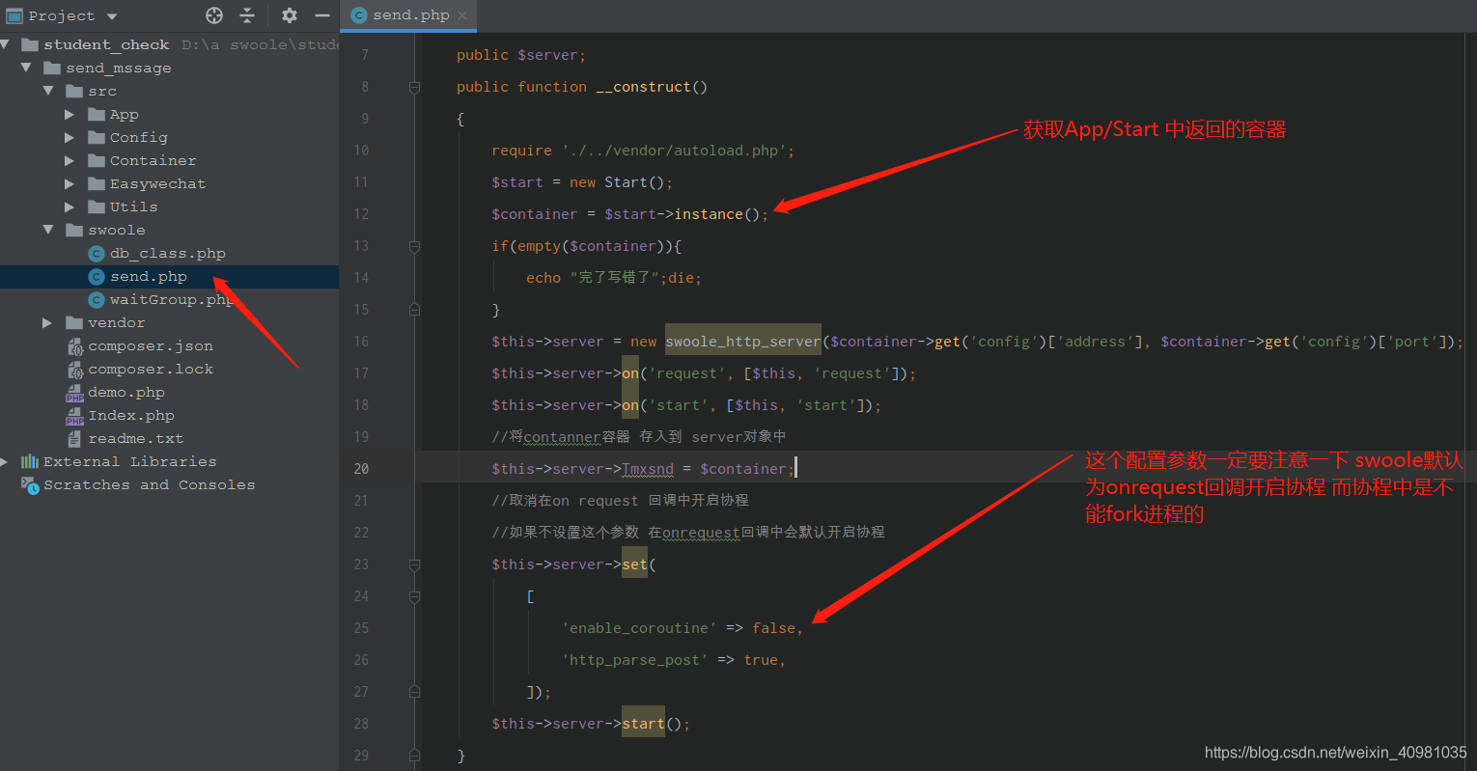This screenshot has width=1477, height=771.
Task: Click the db_class.php class icon
Action: pyautogui.click(x=97, y=254)
